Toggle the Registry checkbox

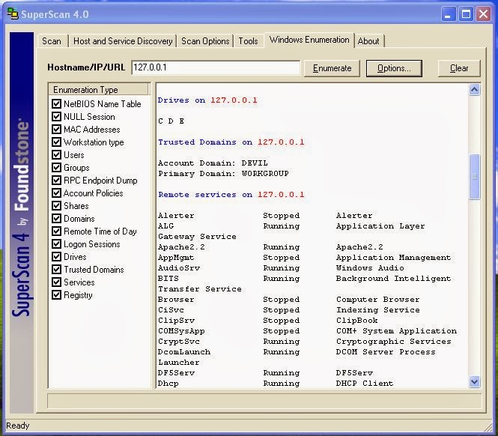click(x=56, y=294)
